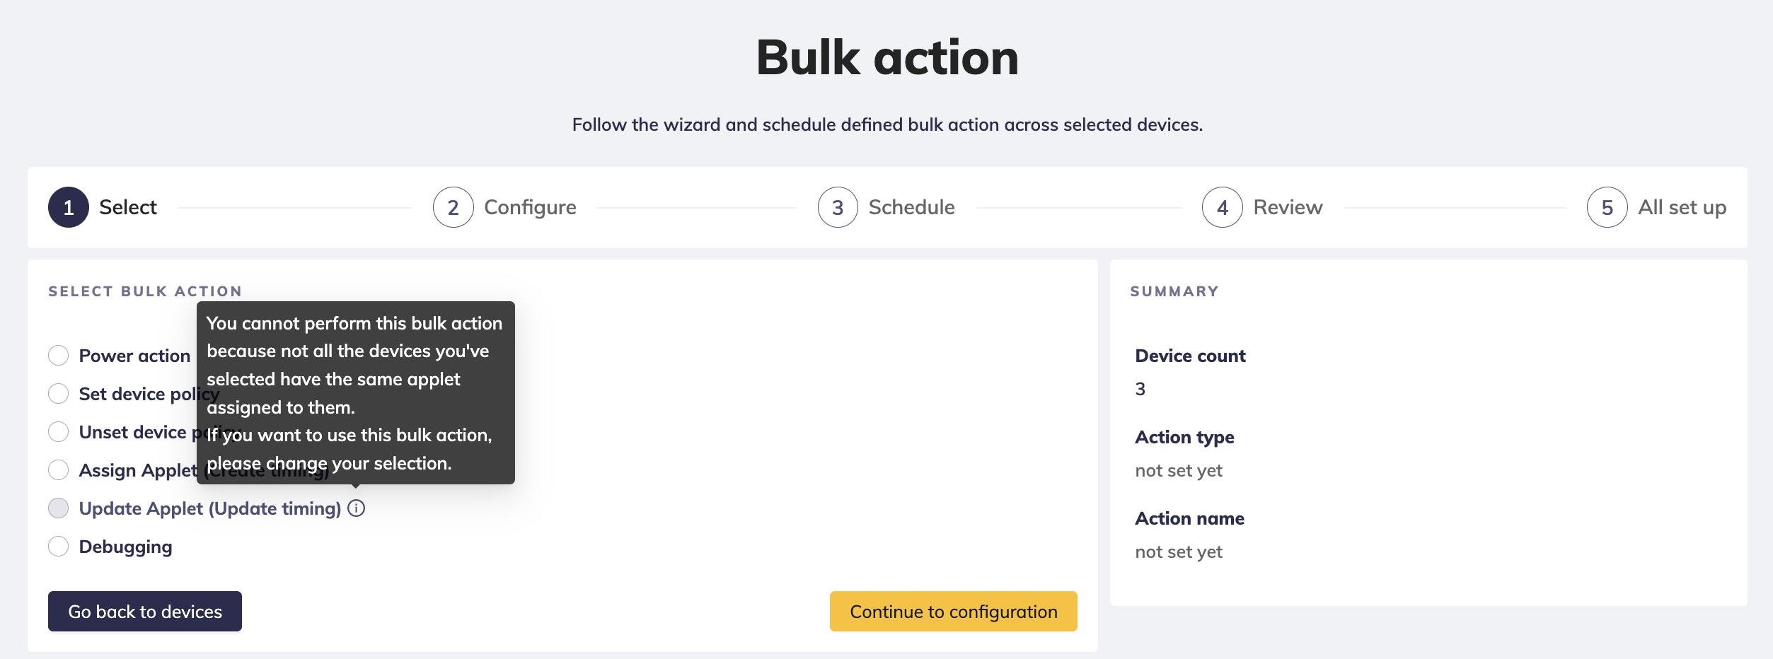
Task: Choose the Set device policy option
Action: pos(59,393)
